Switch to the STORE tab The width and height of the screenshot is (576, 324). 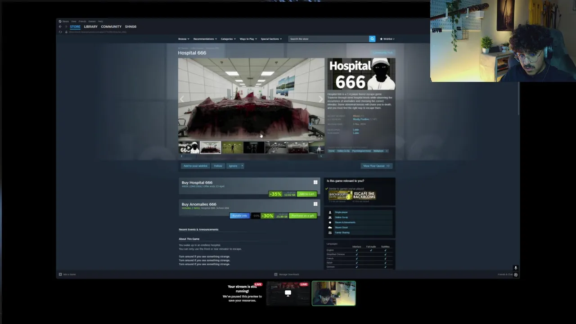click(x=75, y=27)
